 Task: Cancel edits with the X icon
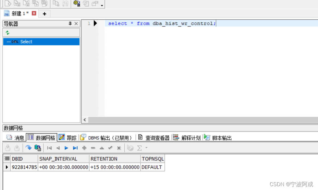click(x=119, y=148)
